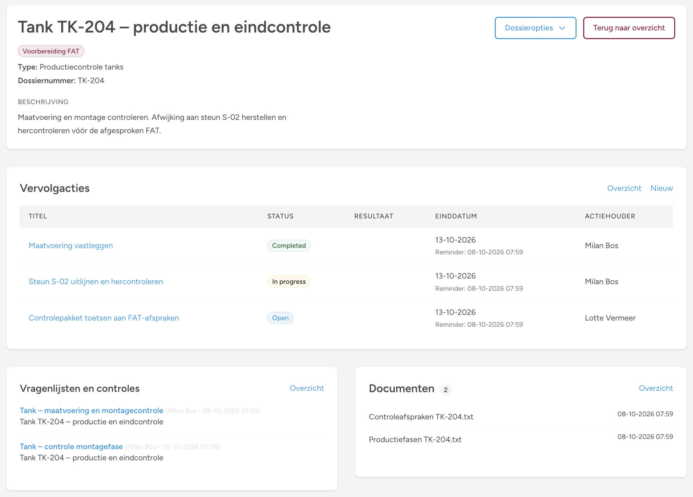This screenshot has width=693, height=497.
Task: Click Lotte Vermeer actiehouder cell
Action: (x=610, y=318)
